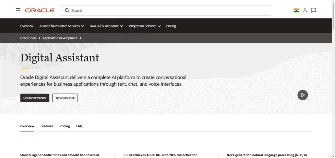This screenshot has height=158, width=335.
Task: Open ECHO achieves 400% ROI article
Action: 160,155
